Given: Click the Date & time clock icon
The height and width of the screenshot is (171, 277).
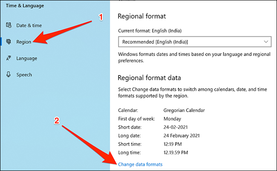Looking at the screenshot, I should click(x=9, y=25).
